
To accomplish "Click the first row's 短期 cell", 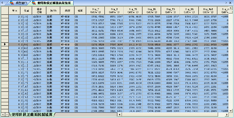I will (x=53, y=17).
